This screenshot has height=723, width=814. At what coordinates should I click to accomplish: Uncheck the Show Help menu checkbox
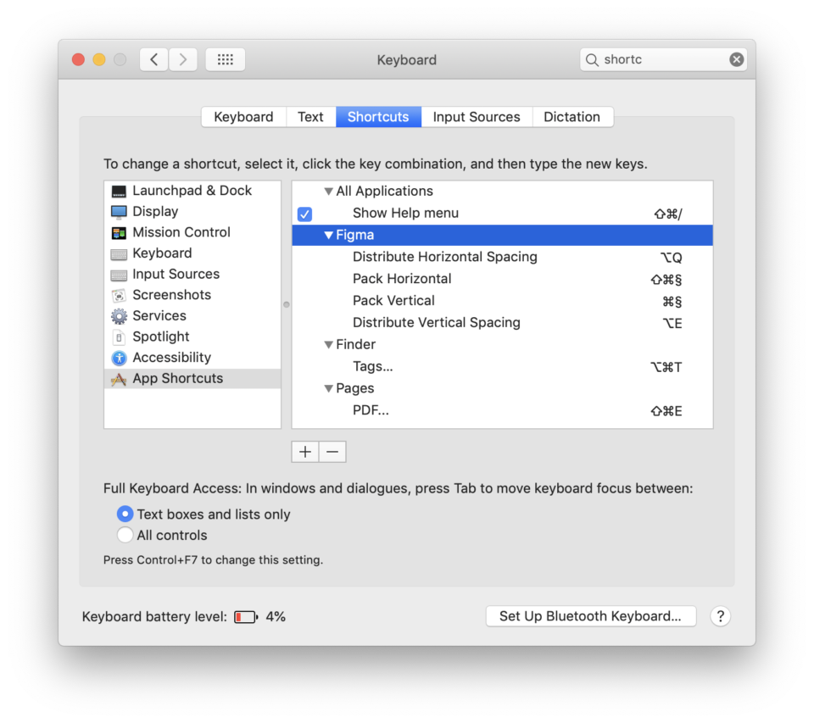[304, 214]
